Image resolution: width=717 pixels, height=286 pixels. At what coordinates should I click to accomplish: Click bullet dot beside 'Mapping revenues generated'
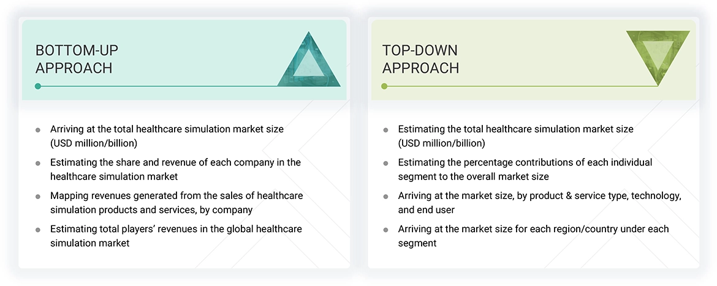point(38,197)
